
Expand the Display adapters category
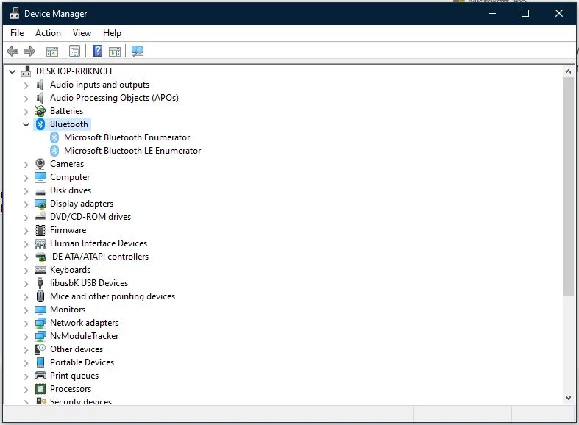pyautogui.click(x=26, y=204)
